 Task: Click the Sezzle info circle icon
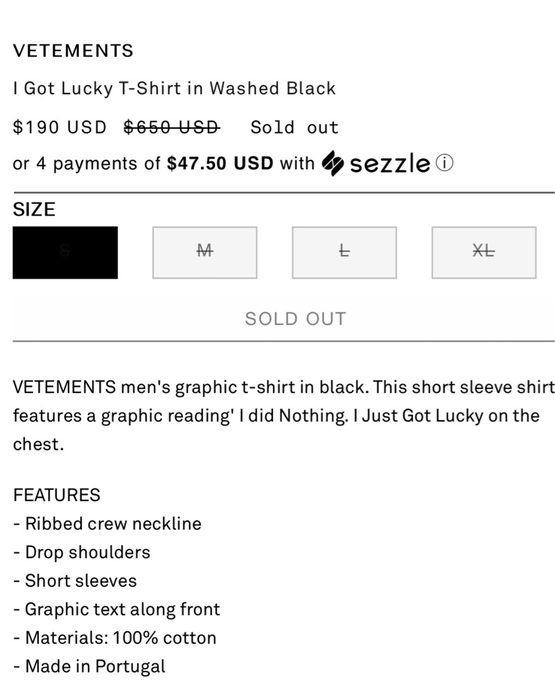click(445, 164)
